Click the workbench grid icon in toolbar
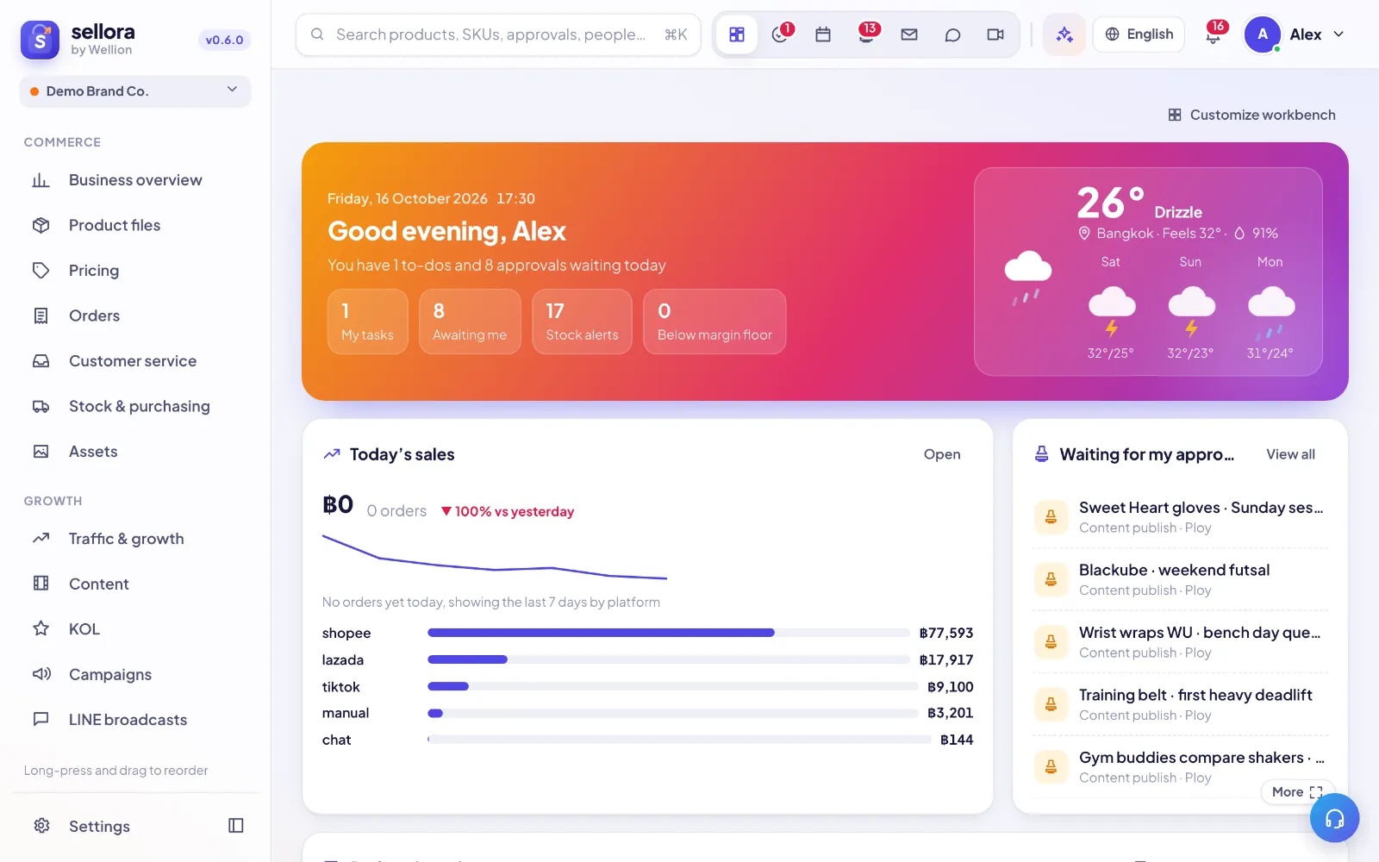Screen dimensions: 1379x862 click(737, 34)
